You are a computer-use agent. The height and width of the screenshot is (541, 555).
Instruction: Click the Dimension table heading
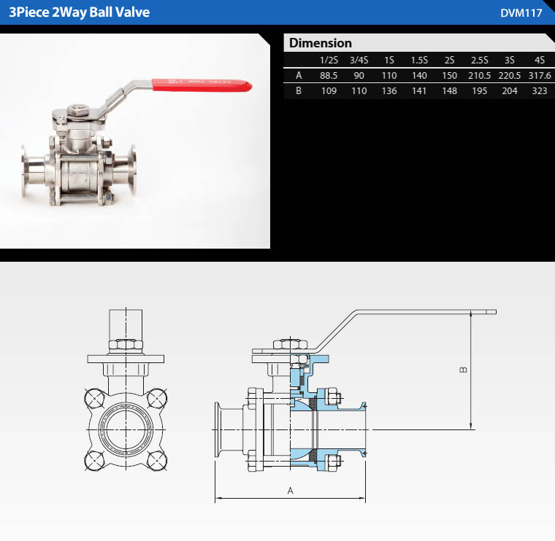(321, 43)
